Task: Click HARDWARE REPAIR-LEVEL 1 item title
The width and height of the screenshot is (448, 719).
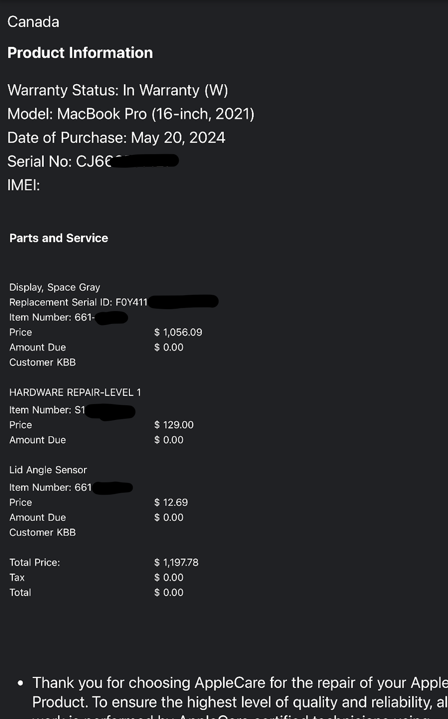Action: pos(75,392)
